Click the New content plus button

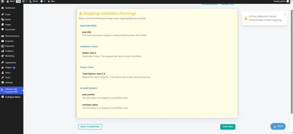click(51, 1)
